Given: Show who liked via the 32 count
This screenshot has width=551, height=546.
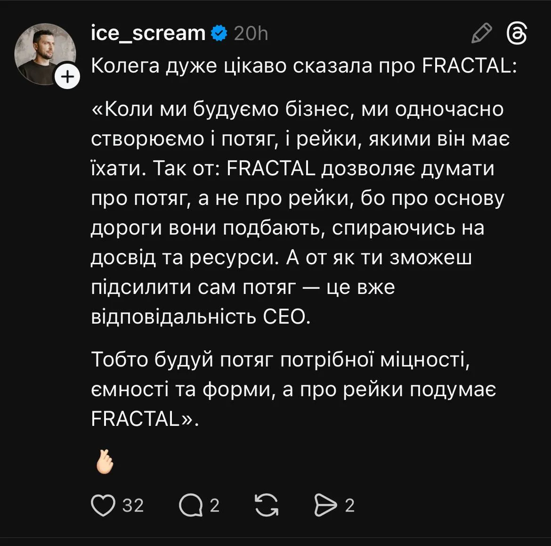Looking at the screenshot, I should coord(133,505).
